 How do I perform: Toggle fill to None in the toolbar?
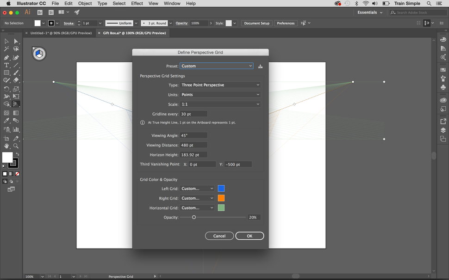[x=16, y=174]
